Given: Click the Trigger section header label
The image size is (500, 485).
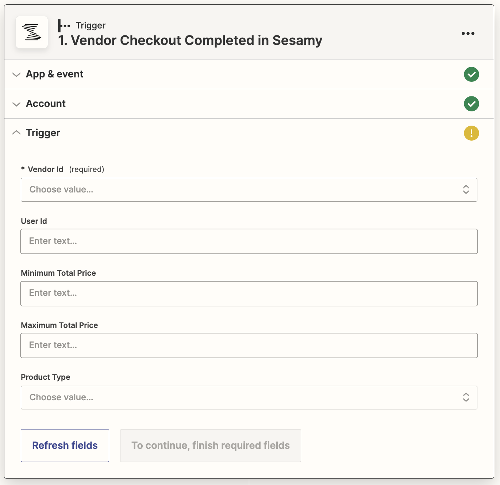Looking at the screenshot, I should pos(43,133).
